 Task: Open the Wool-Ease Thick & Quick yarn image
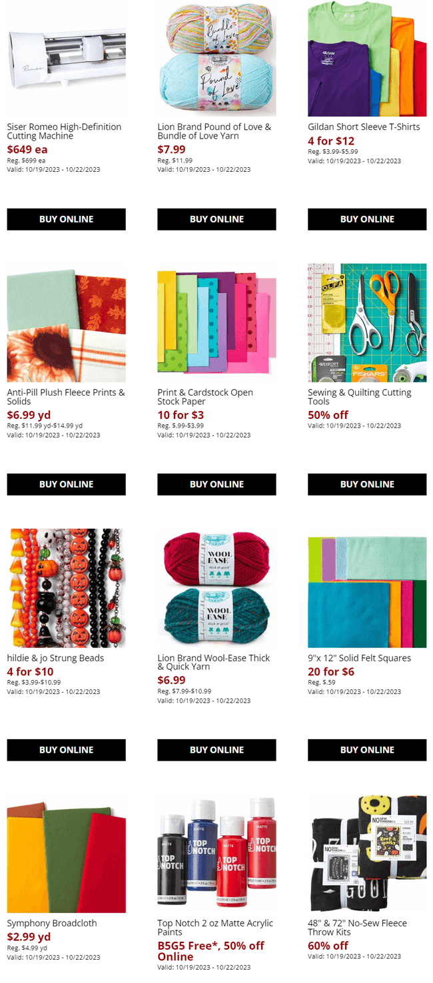217,588
